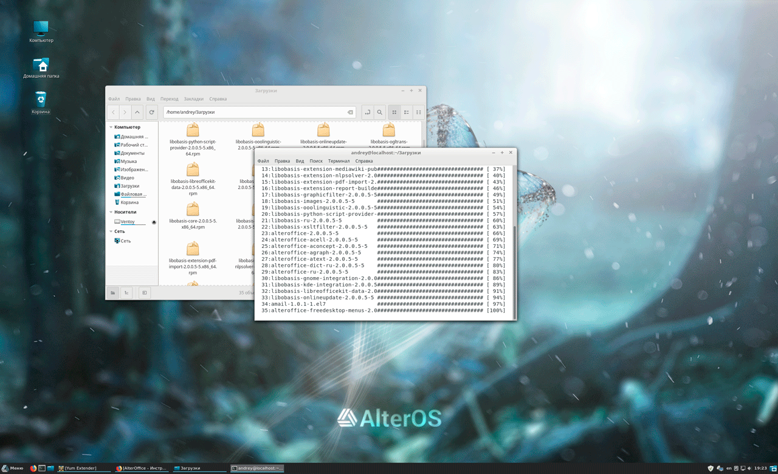
Task: Collapse the Носители sidebar section
Action: 111,212
